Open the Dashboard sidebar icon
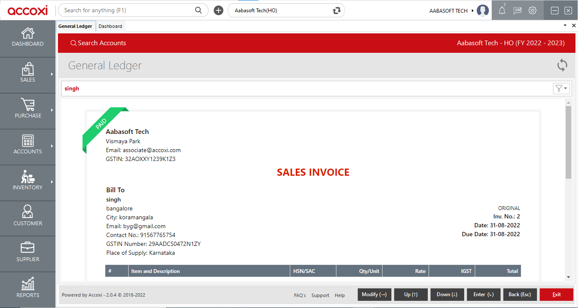The width and height of the screenshot is (578, 308). [28, 33]
